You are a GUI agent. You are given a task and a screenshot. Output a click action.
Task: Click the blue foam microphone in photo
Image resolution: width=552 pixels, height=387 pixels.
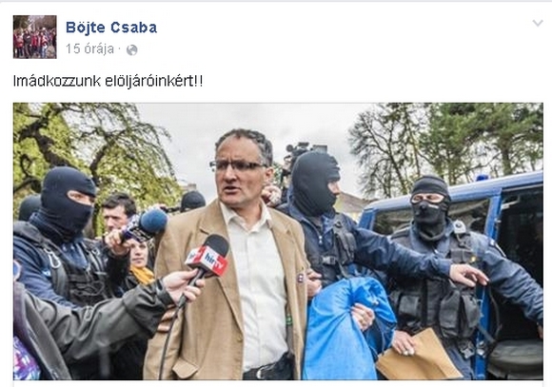point(153,223)
